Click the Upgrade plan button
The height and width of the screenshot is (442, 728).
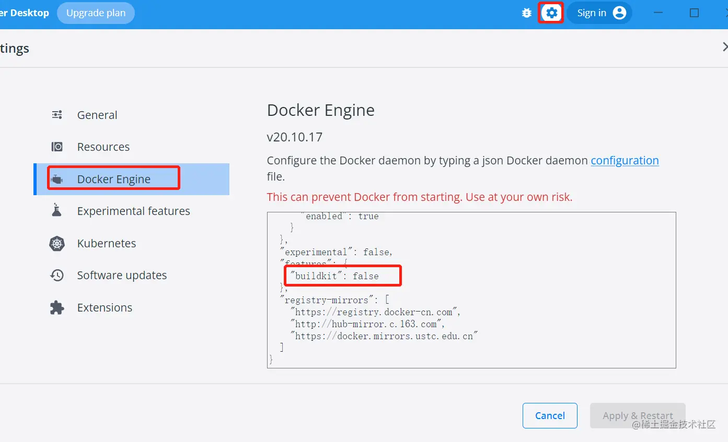pos(96,13)
